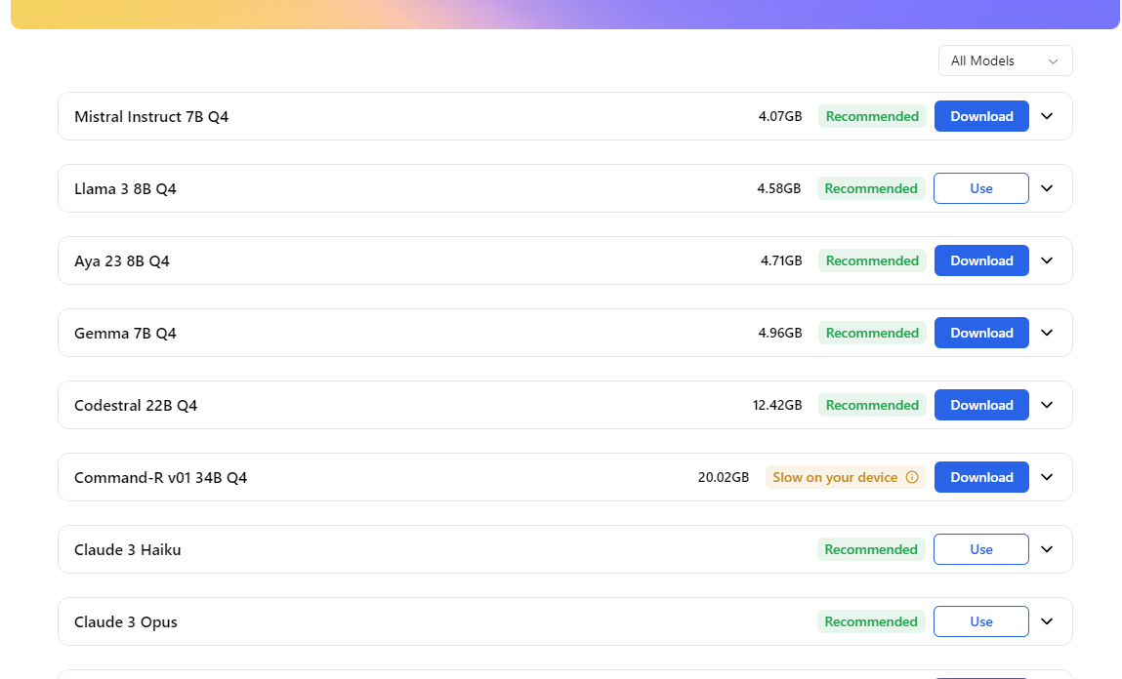Image resolution: width=1122 pixels, height=679 pixels.
Task: Click Recommended badge on Codestral 22B row
Action: tap(872, 405)
